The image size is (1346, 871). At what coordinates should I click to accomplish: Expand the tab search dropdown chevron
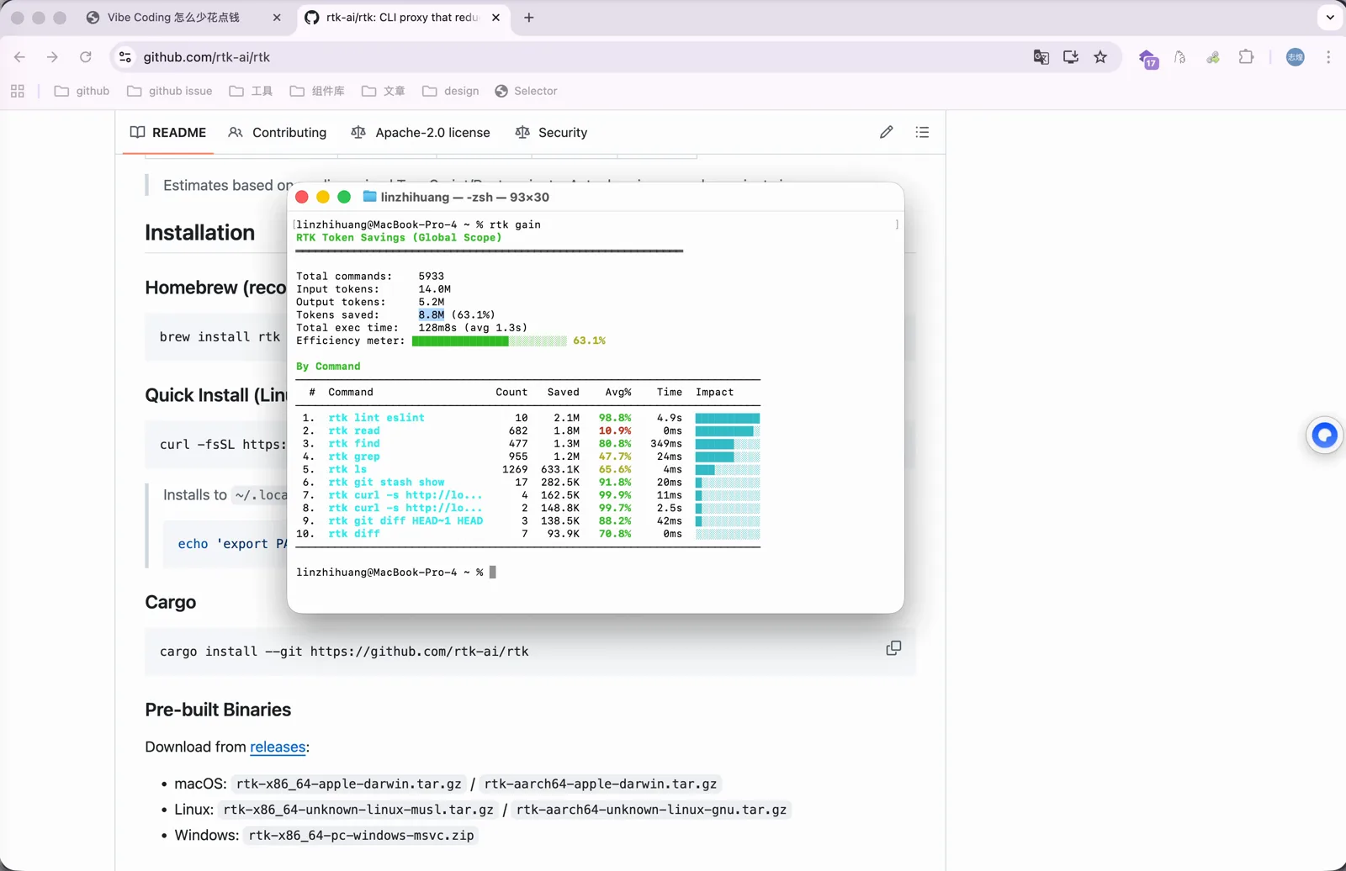click(1330, 18)
